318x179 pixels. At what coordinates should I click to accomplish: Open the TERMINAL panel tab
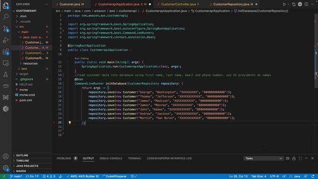134,158
